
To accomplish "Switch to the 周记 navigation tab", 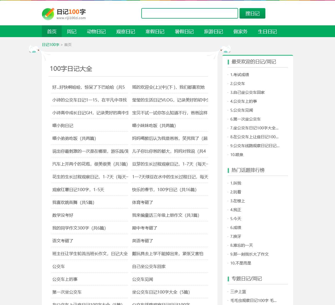I will 72,31.
